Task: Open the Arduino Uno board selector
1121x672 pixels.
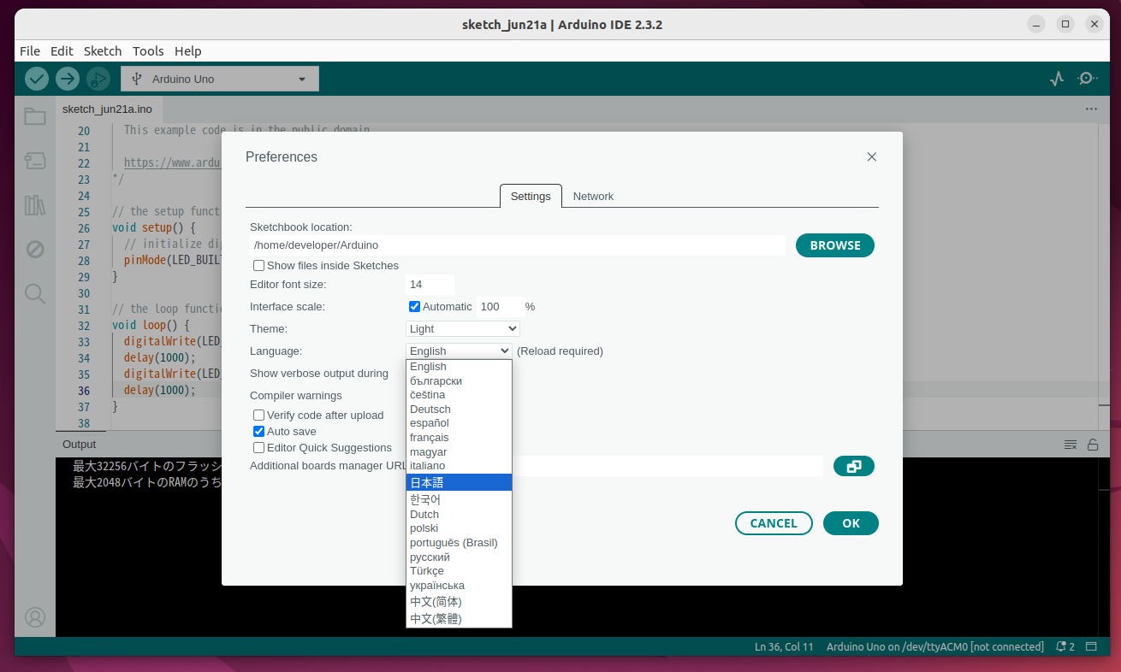Action: point(219,78)
